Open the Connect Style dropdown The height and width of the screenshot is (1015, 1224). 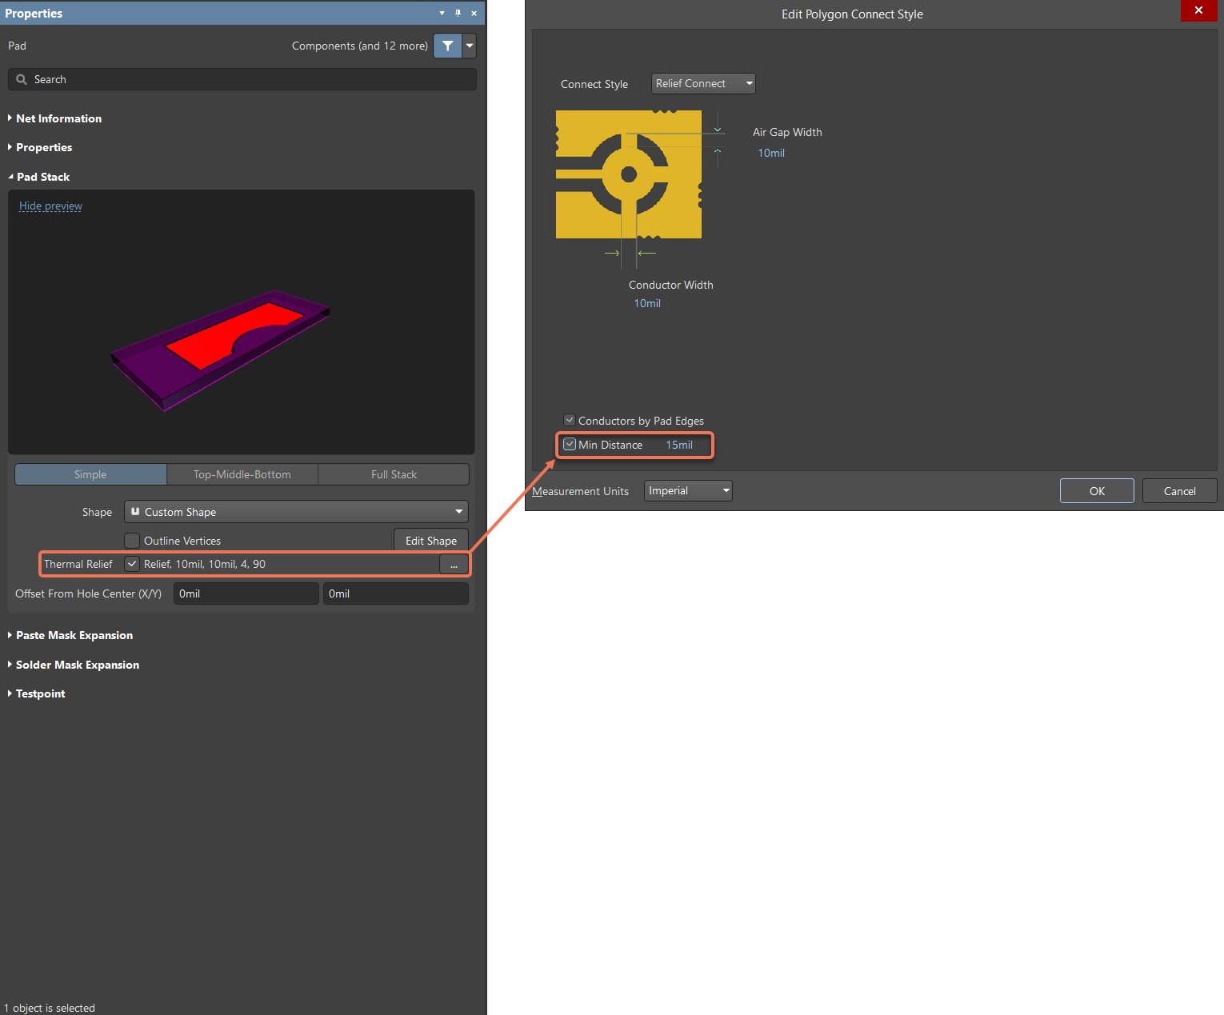[702, 83]
